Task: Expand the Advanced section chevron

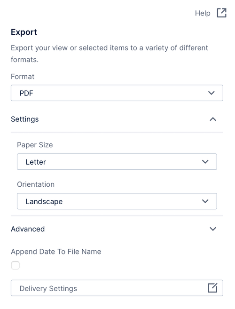Action: pyautogui.click(x=213, y=229)
